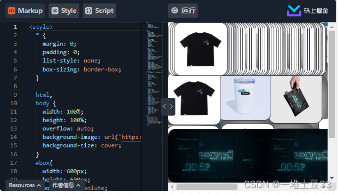Click the asterisk Style icon

[x=55, y=10]
